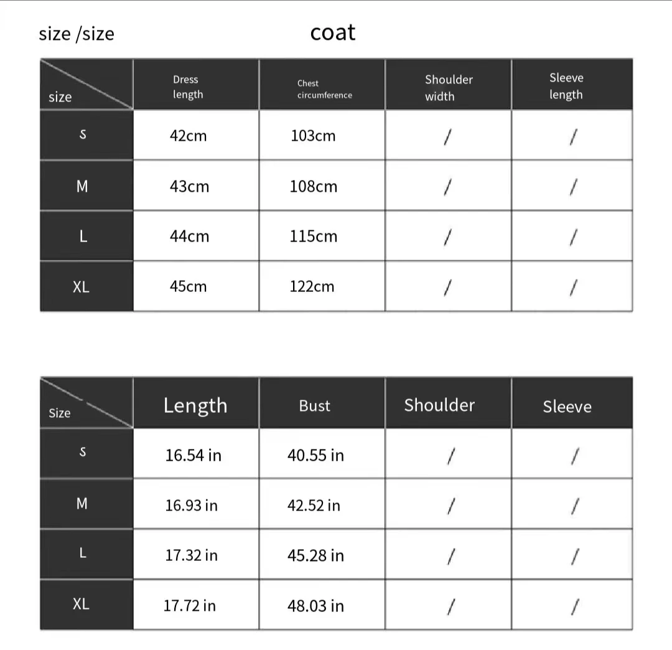Click the "Sleeve length" header cell
Viewport: 672px width, 650px height.
coord(566,86)
